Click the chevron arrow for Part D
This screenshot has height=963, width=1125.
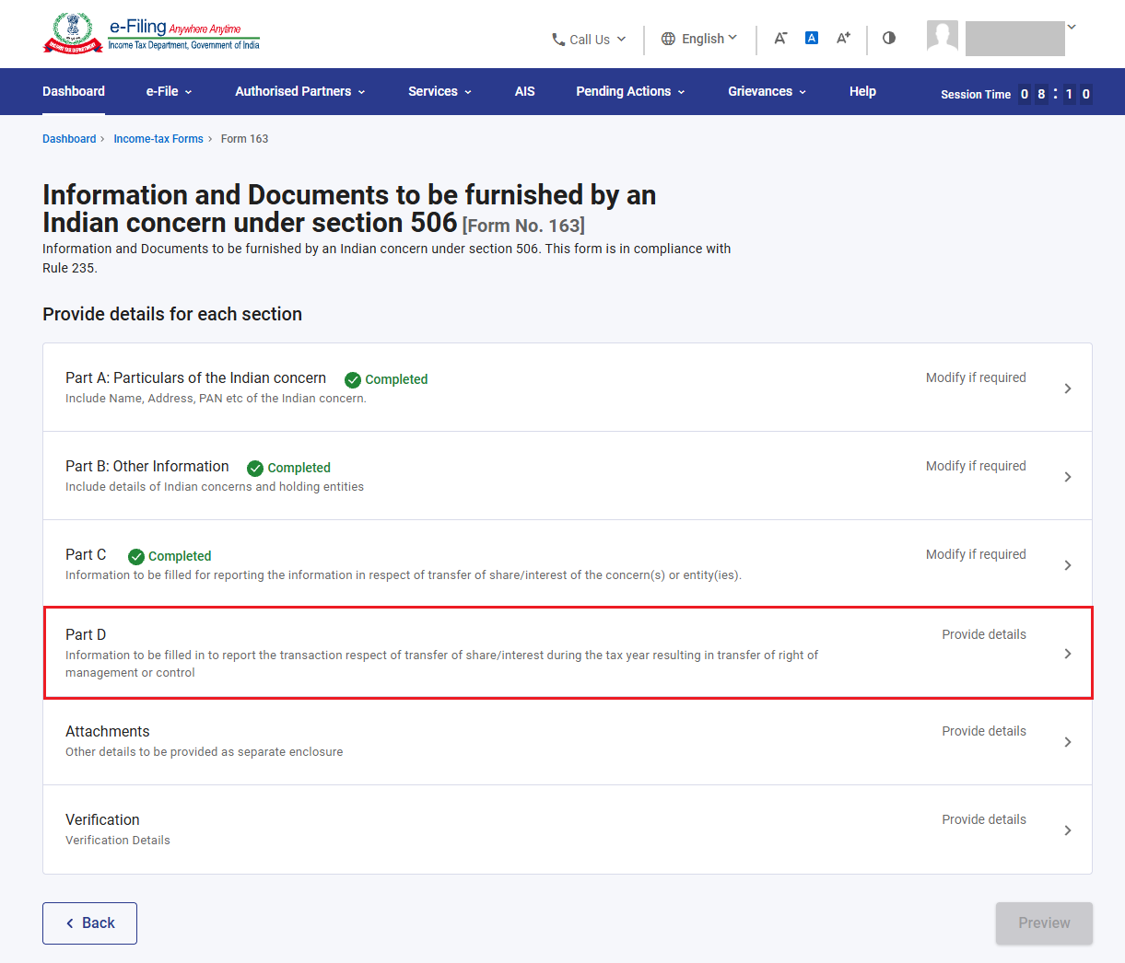click(x=1068, y=654)
